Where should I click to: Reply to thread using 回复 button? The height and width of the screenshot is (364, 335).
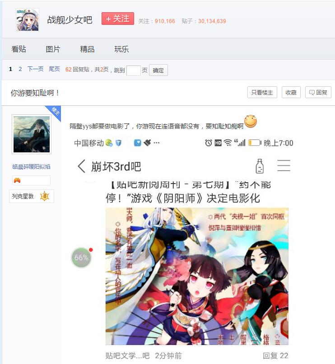(318, 92)
